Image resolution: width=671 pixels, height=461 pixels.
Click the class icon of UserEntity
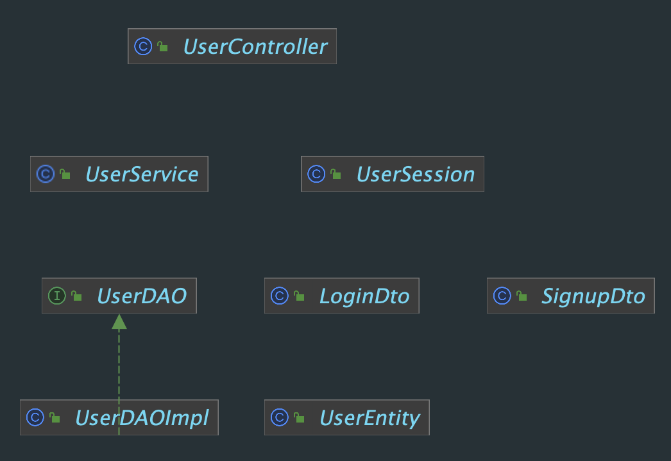[280, 417]
